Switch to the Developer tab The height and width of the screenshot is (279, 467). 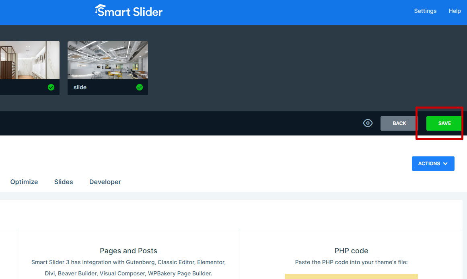pyautogui.click(x=105, y=182)
